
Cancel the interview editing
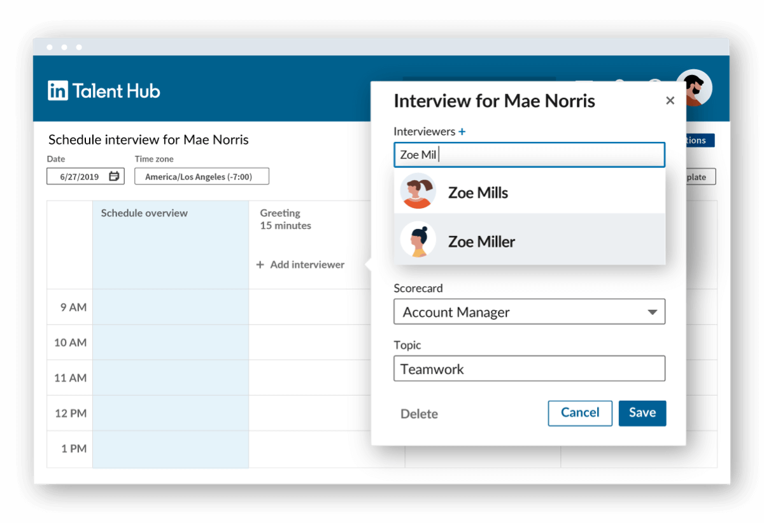(580, 412)
